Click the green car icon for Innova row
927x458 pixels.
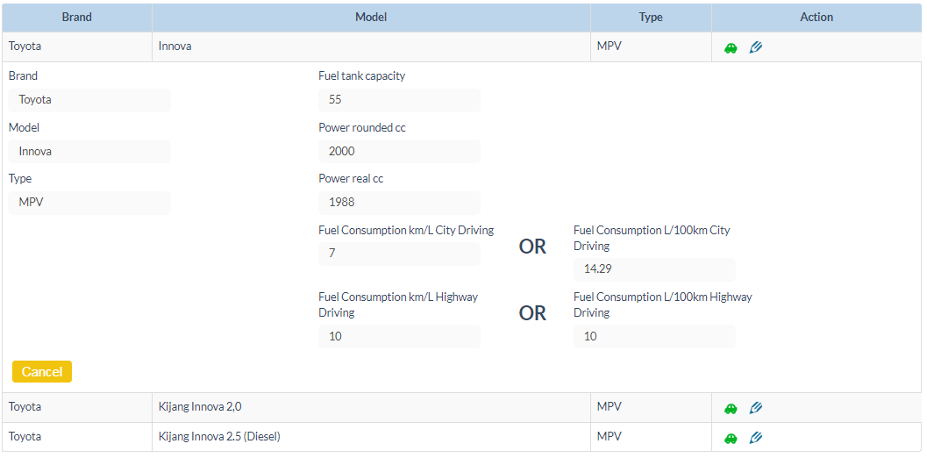pyautogui.click(x=731, y=47)
